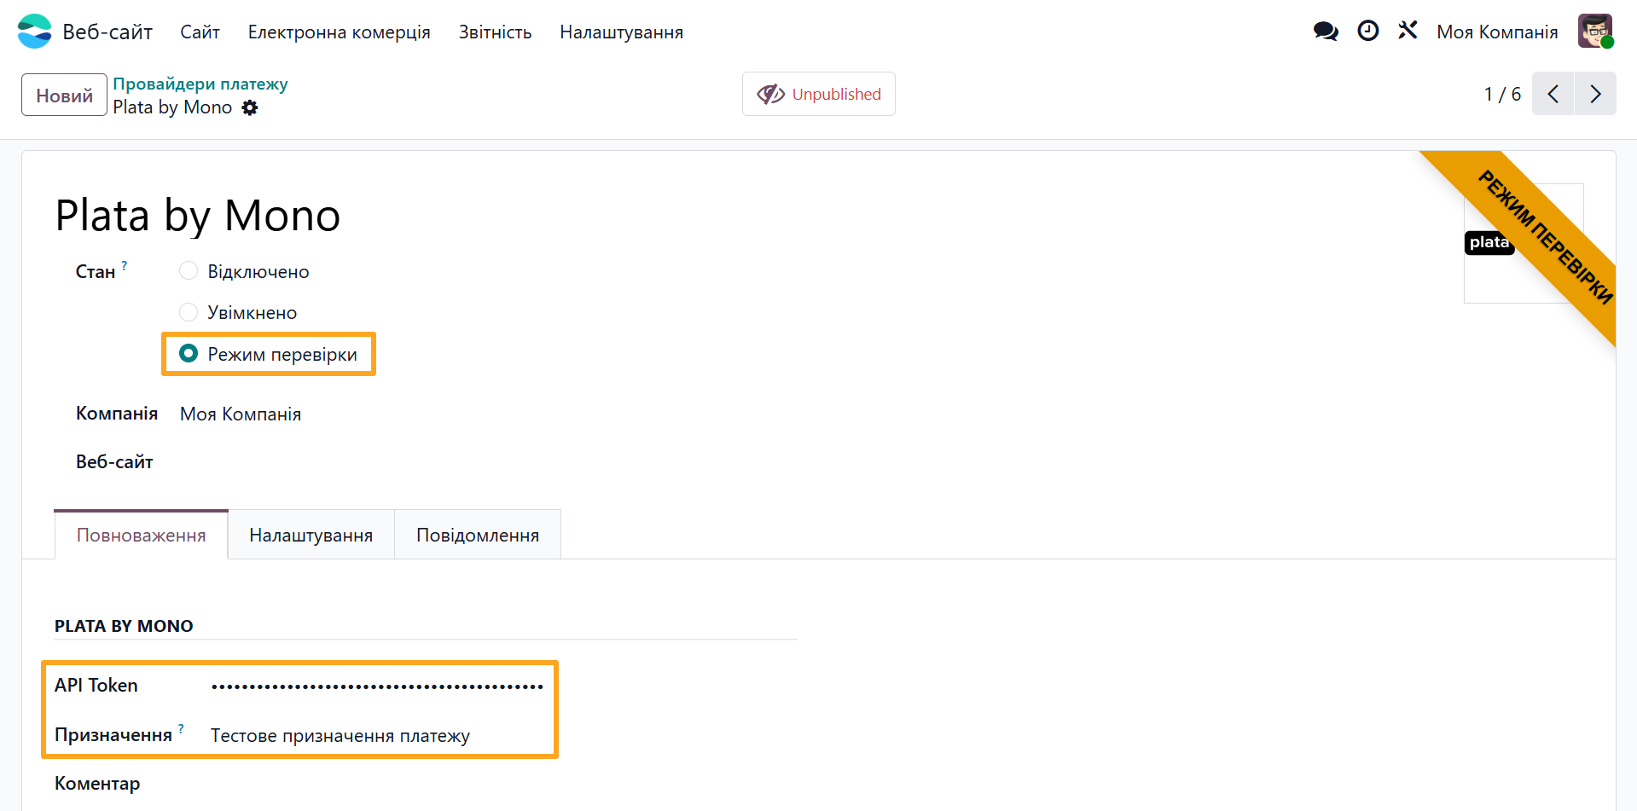Click the Коментар label

97,783
